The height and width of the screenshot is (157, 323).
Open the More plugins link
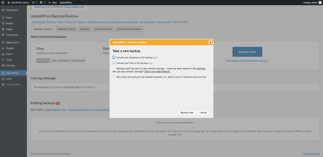coord(164,22)
